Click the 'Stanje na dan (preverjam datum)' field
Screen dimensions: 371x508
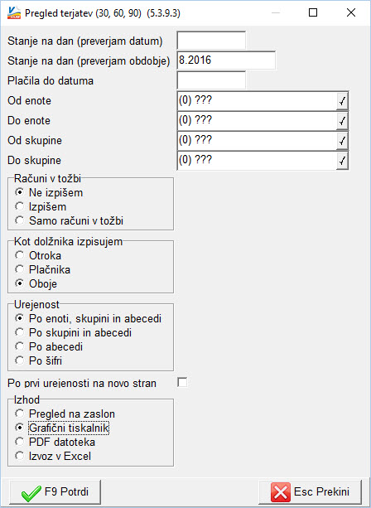coord(211,41)
